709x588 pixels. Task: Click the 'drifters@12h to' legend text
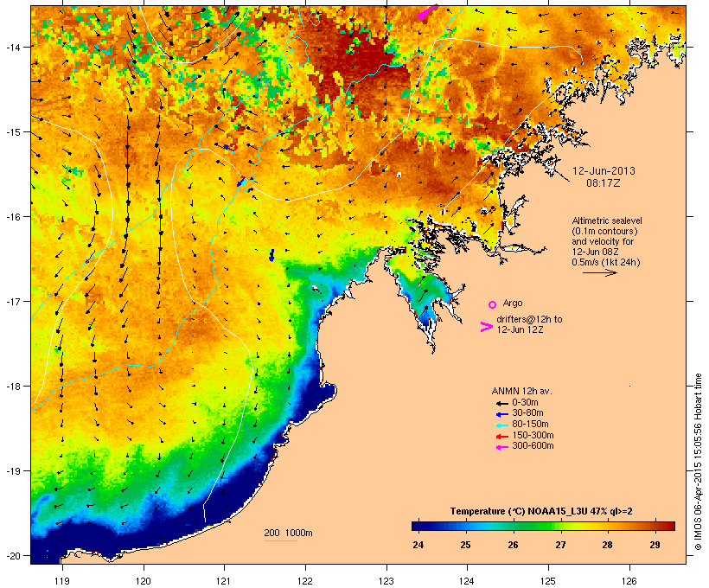click(x=529, y=319)
